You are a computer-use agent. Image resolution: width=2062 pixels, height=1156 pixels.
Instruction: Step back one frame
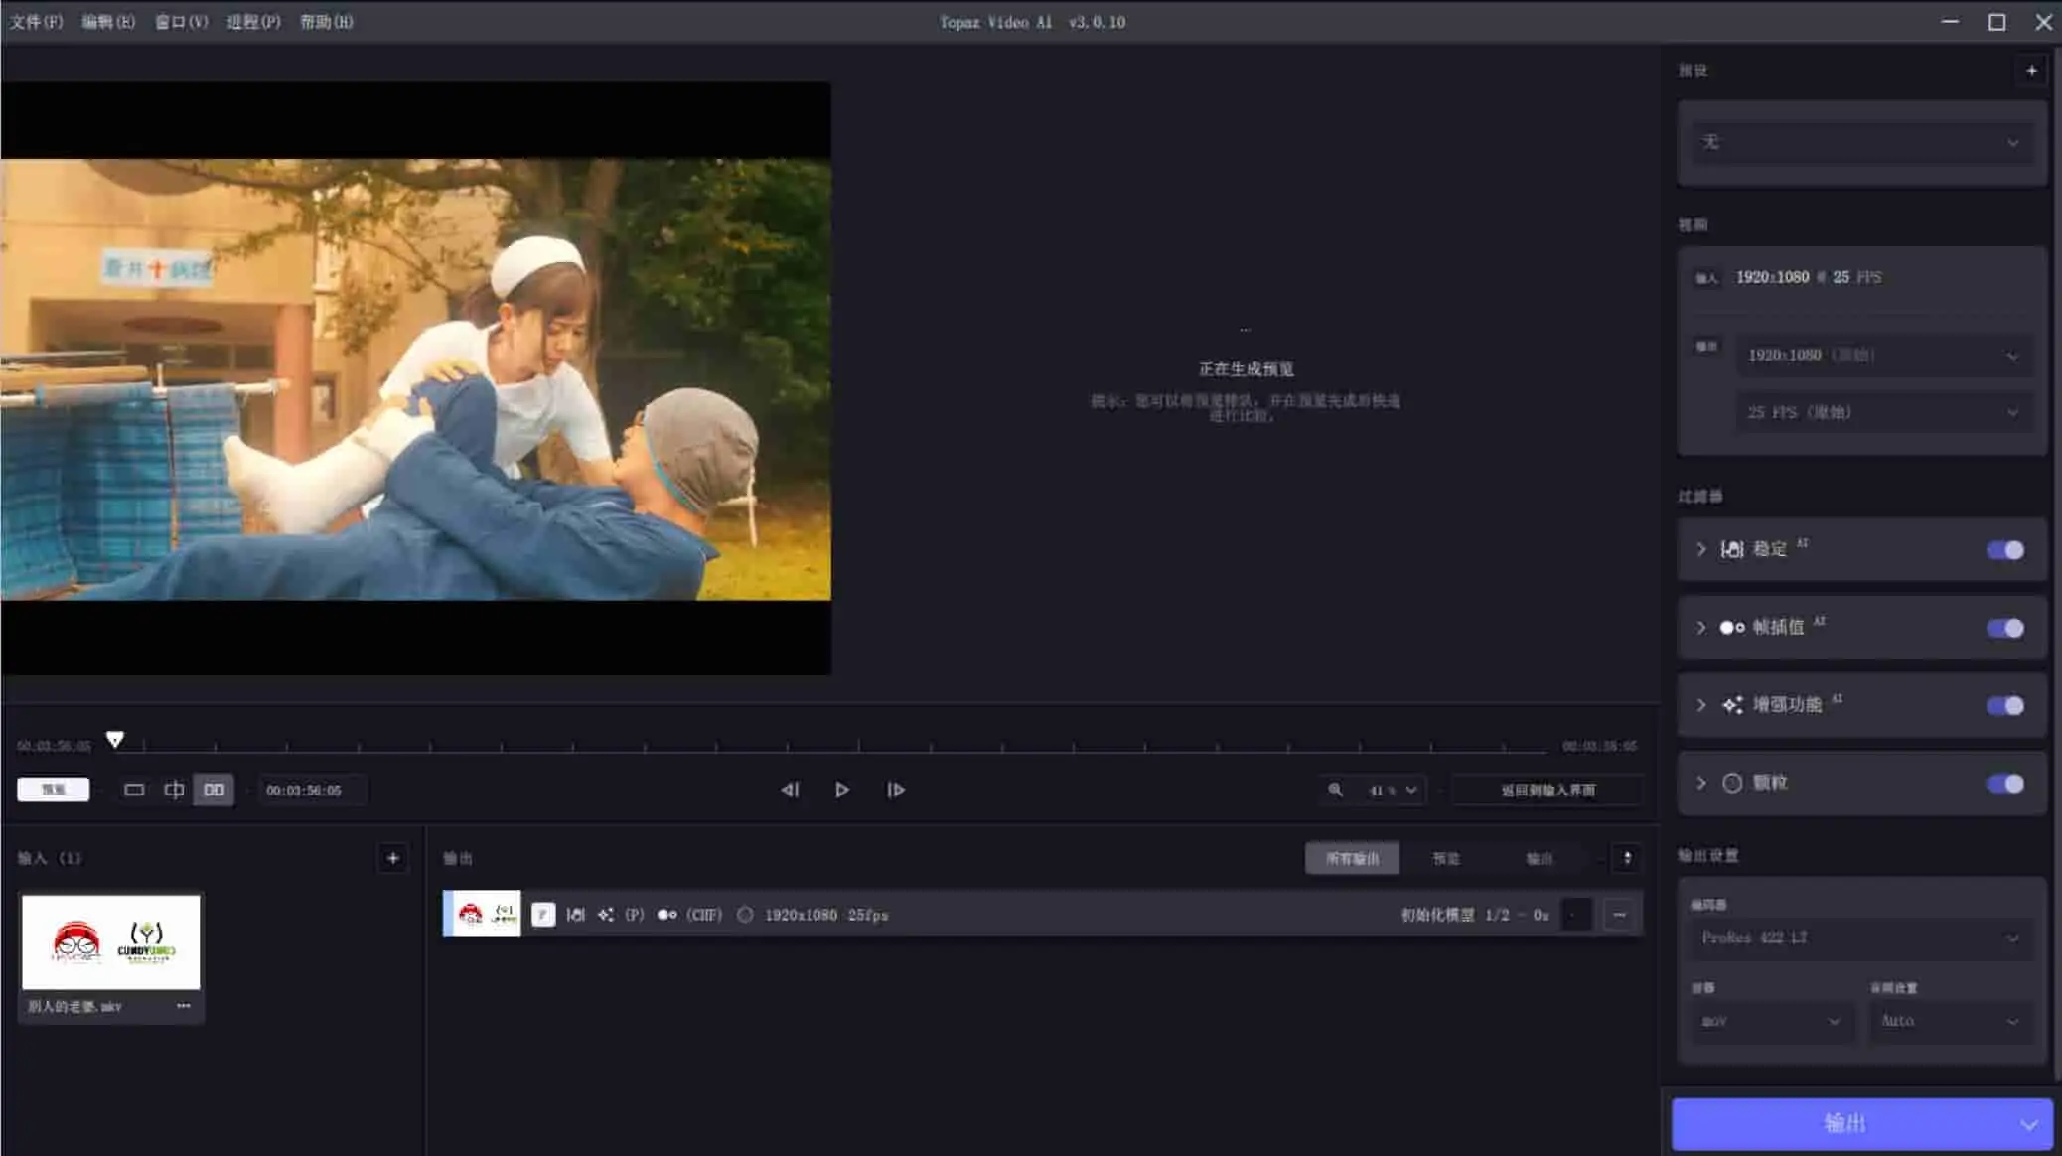(790, 790)
